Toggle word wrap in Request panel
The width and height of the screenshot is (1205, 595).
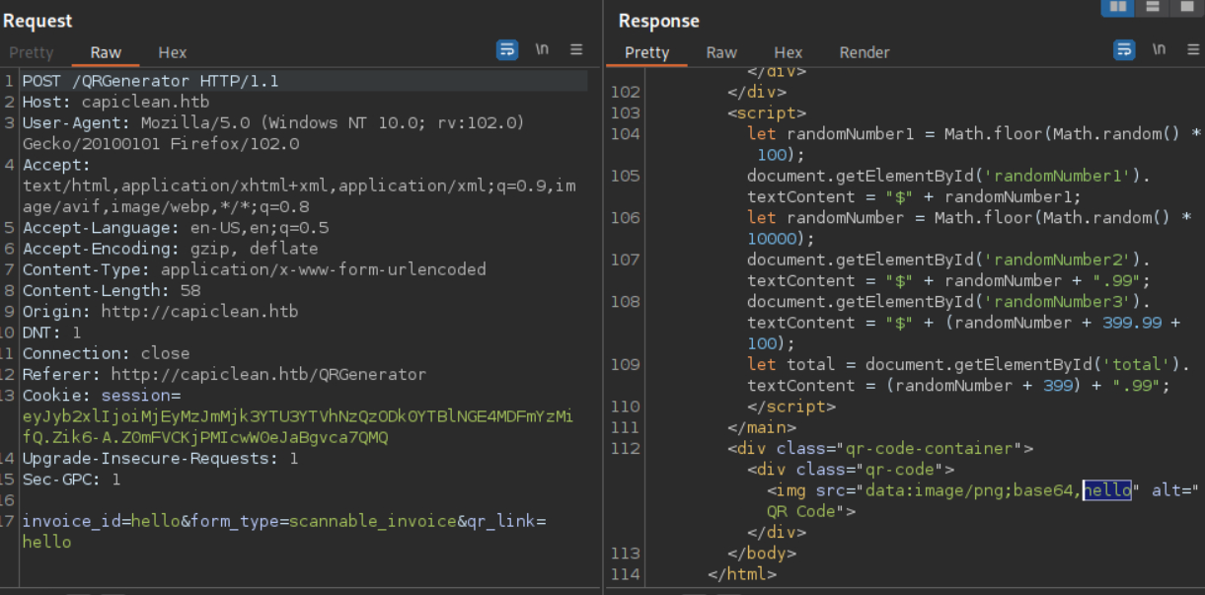[x=507, y=49]
